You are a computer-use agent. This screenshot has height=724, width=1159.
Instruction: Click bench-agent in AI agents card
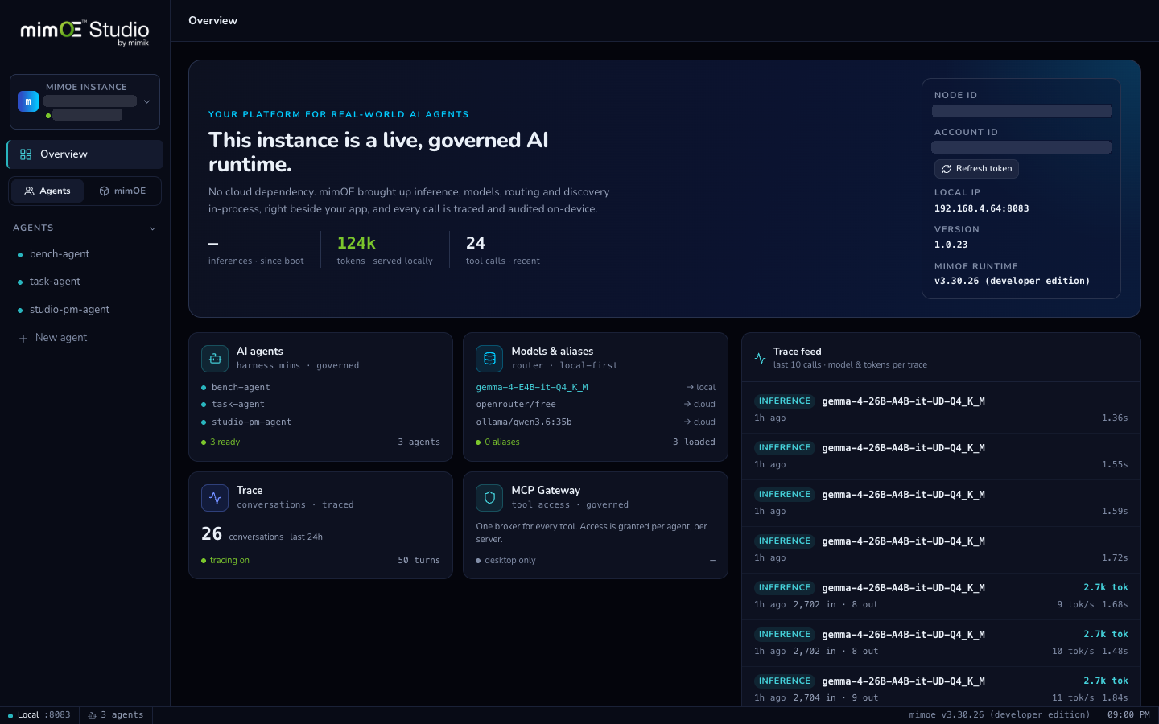pyautogui.click(x=241, y=388)
